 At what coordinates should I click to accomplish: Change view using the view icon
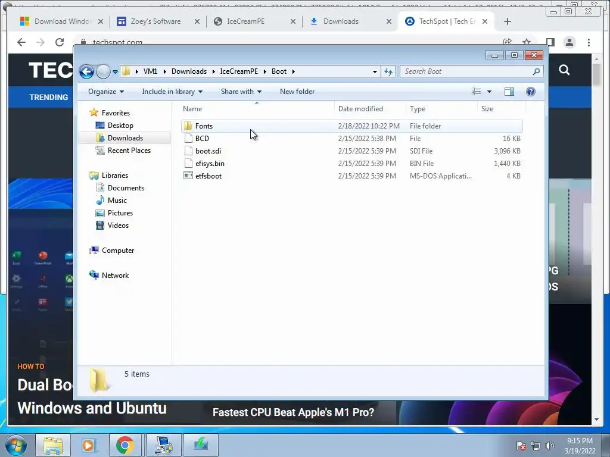[477, 92]
